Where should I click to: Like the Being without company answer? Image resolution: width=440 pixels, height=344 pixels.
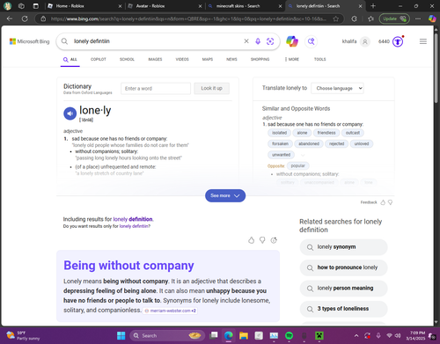tap(251, 240)
